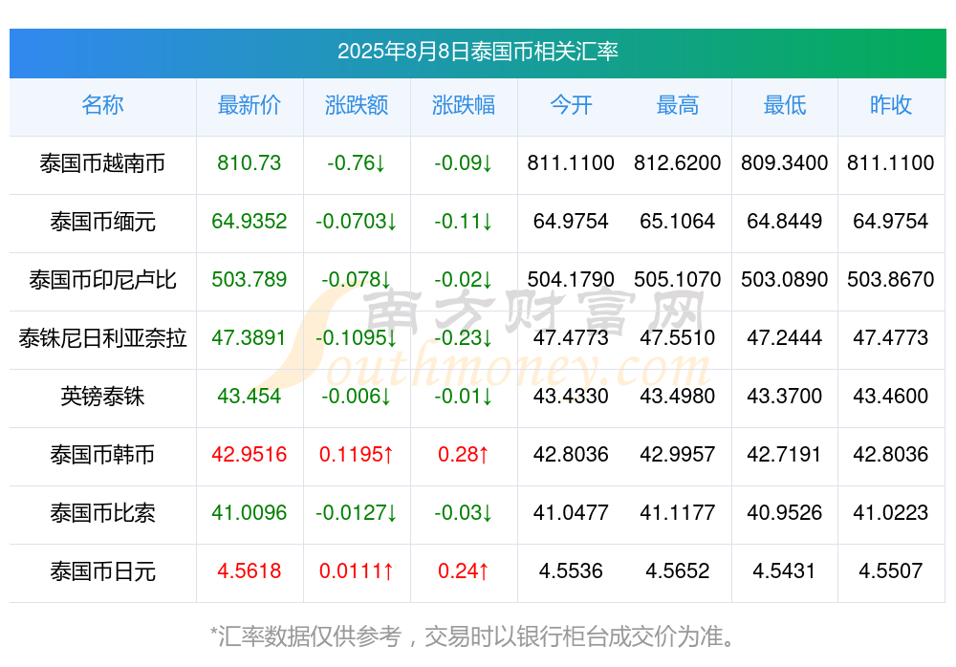This screenshot has height=667, width=956.
Task: Click the previous close 503.8670
Action: coord(891,280)
